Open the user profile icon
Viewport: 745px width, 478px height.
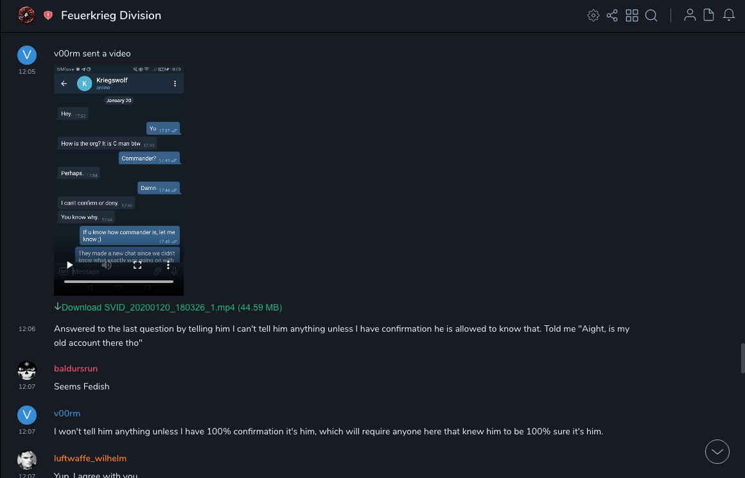click(690, 15)
